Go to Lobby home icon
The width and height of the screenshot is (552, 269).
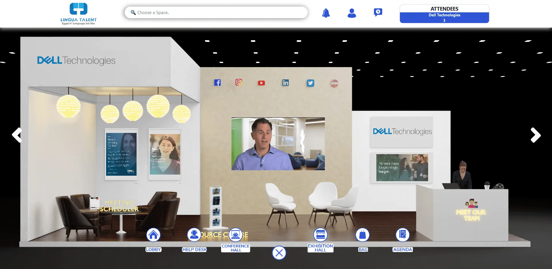pos(153,235)
